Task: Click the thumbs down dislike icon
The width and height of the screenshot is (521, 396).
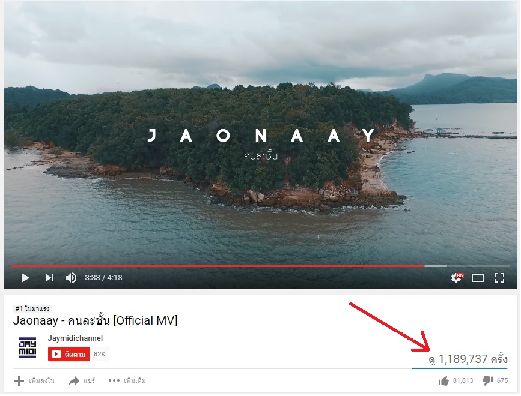Action: click(487, 381)
